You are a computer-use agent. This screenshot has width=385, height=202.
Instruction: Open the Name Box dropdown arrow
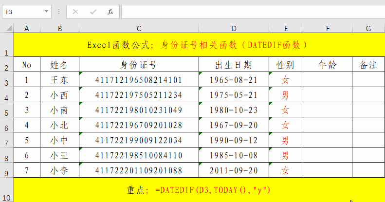point(46,12)
